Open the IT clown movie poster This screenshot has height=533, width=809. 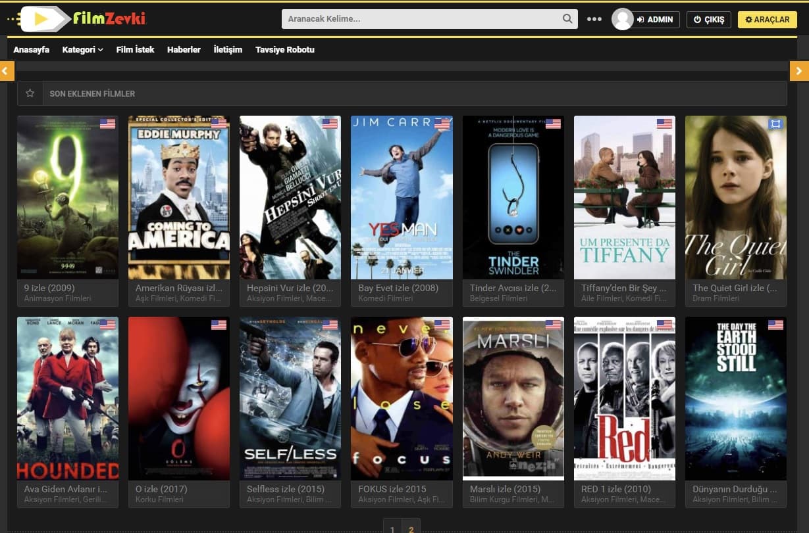pos(179,398)
